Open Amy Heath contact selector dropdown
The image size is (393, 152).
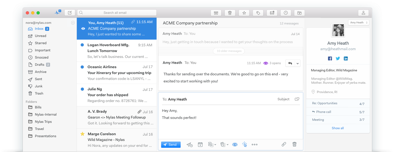coord(359,23)
